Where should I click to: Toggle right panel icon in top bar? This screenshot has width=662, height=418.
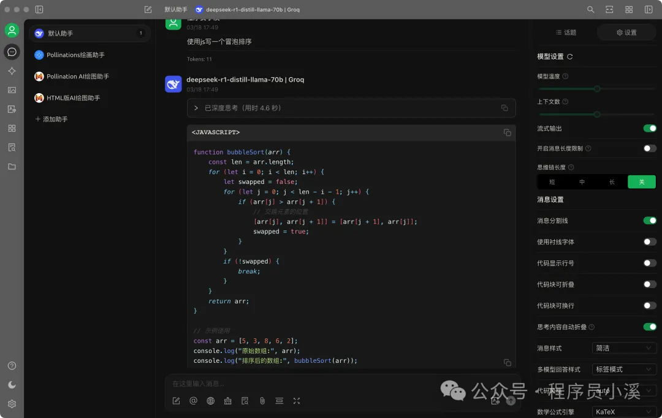coord(649,9)
